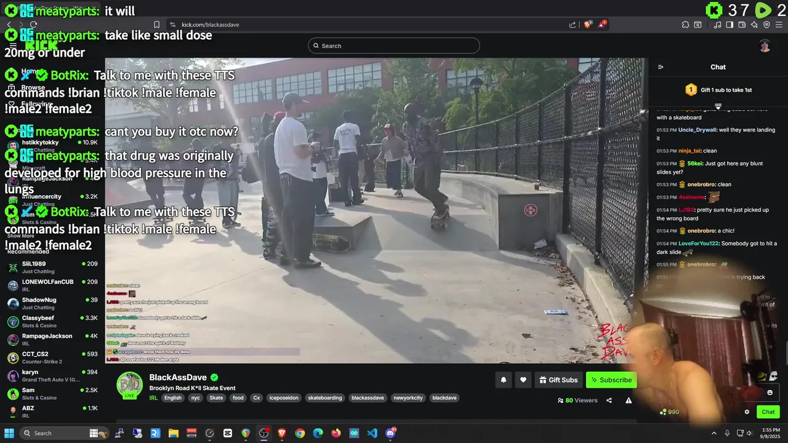Click the English tag

(x=173, y=398)
